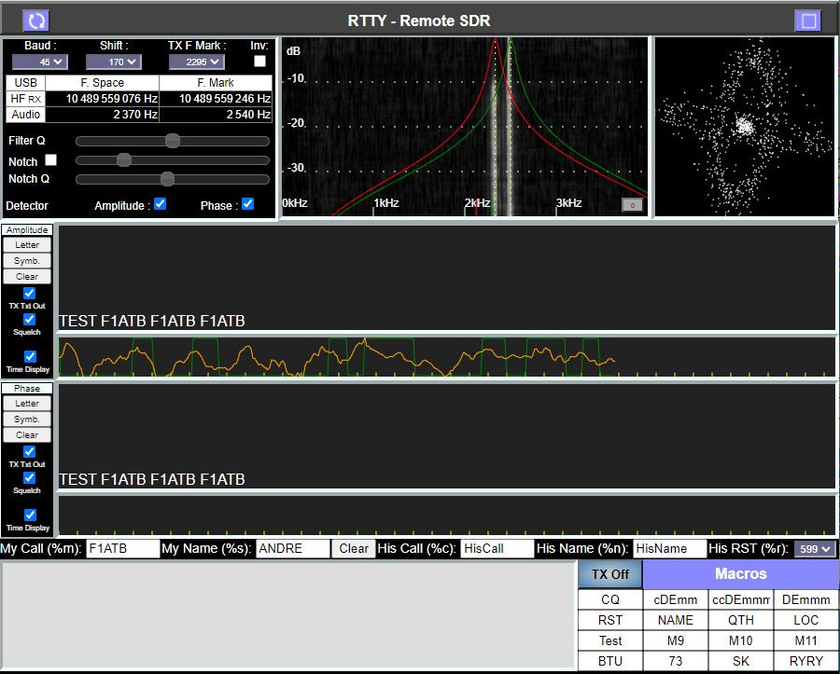This screenshot has width=840, height=674.
Task: Click the refresh icon in the title bar
Action: (x=35, y=21)
